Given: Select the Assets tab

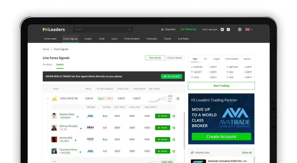Looking at the screenshot, I should click(x=60, y=64).
